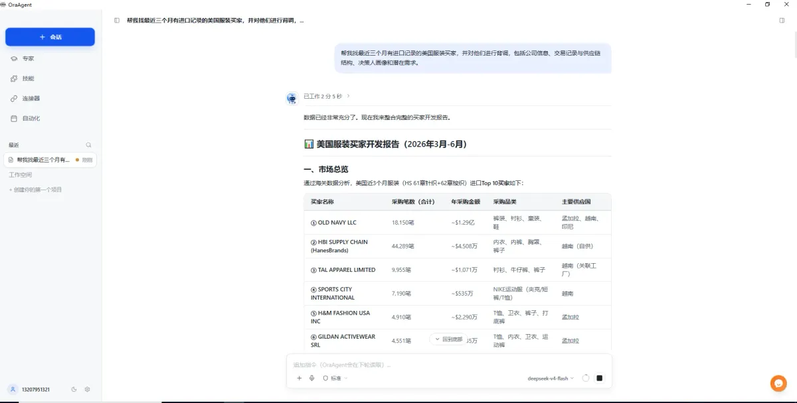Click buyer TAL APPAREL LIMITED
Image resolution: width=797 pixels, height=403 pixels.
click(x=343, y=270)
